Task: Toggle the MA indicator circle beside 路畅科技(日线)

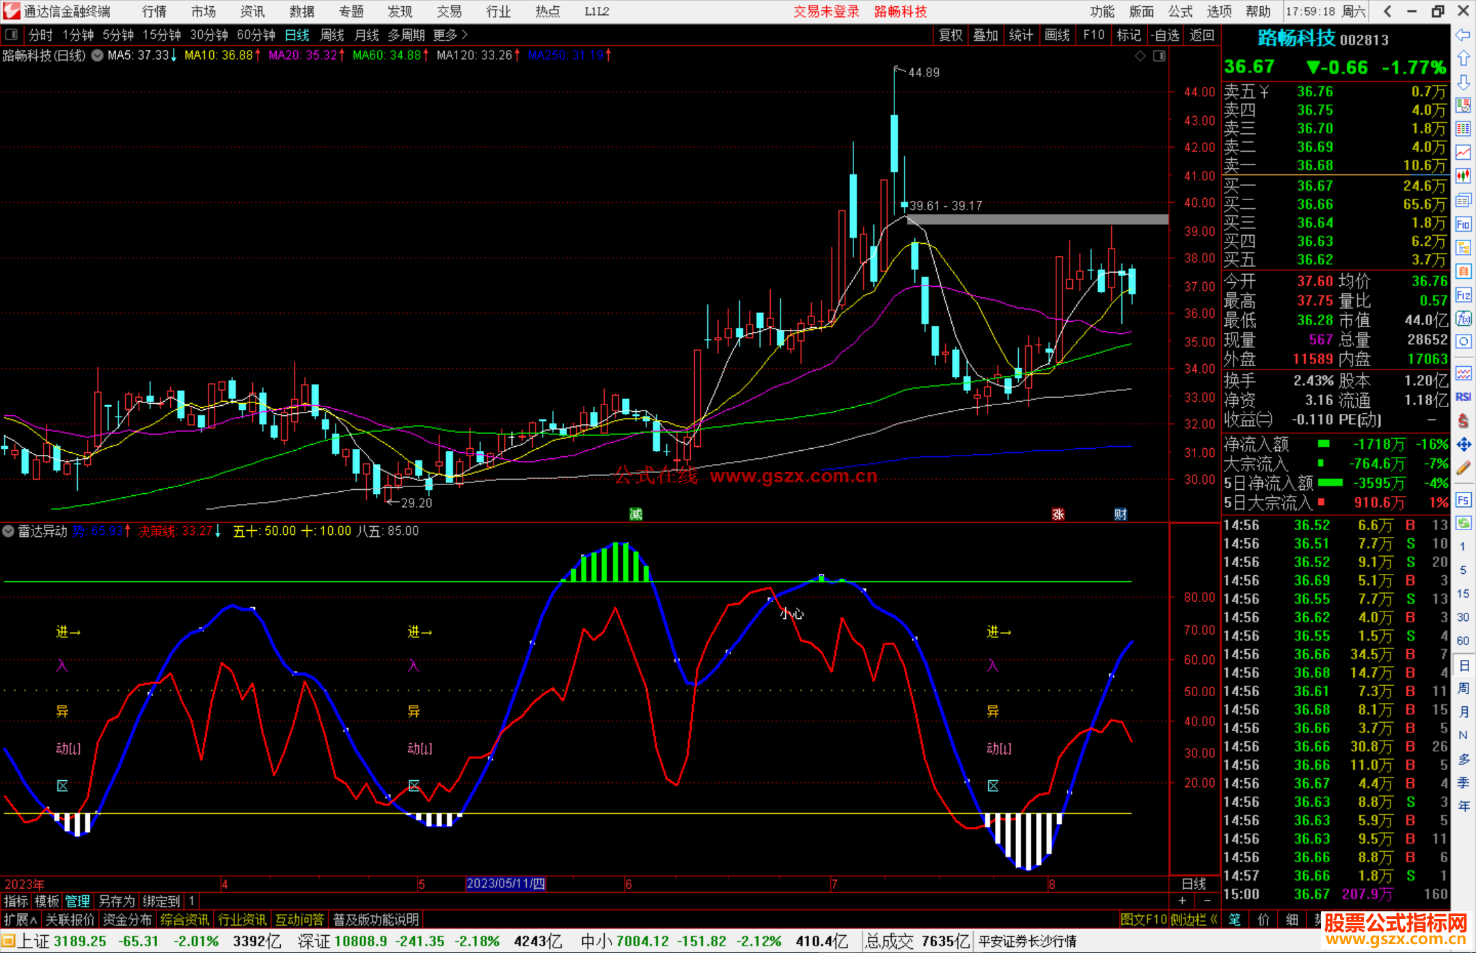Action: 98,55
